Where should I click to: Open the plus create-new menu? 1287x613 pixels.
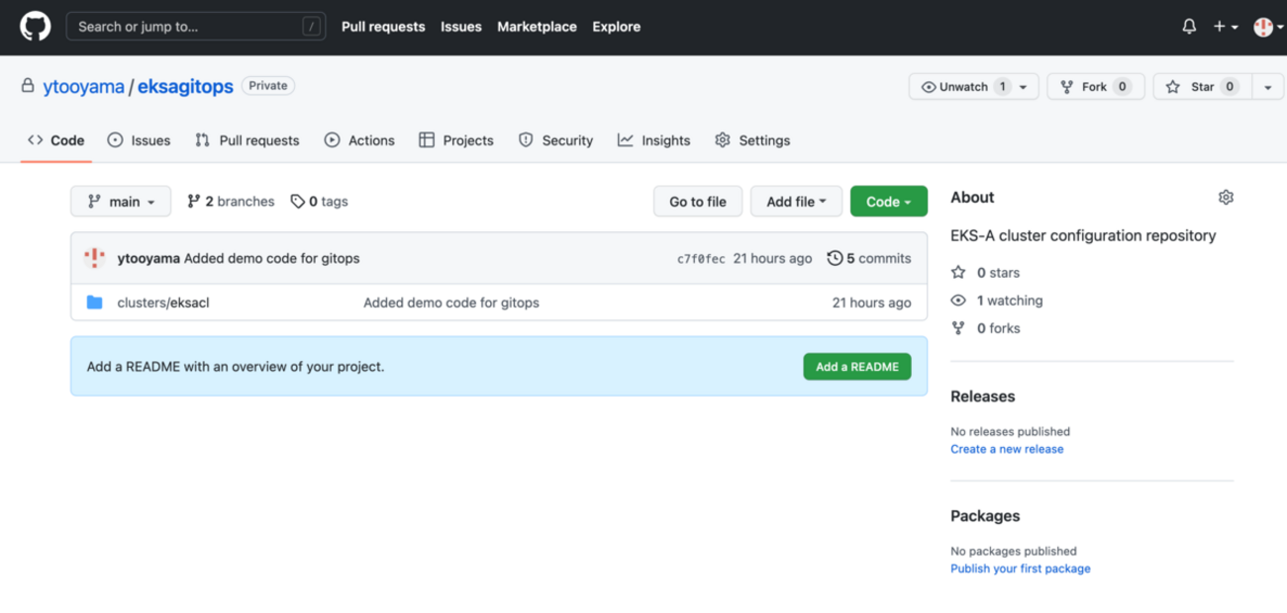coord(1225,27)
